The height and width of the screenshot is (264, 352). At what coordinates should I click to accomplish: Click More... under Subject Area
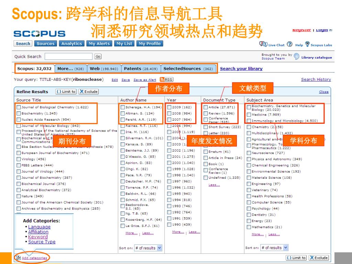coord(257,234)
